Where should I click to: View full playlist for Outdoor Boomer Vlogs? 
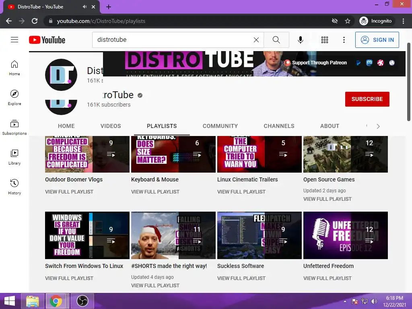(69, 192)
